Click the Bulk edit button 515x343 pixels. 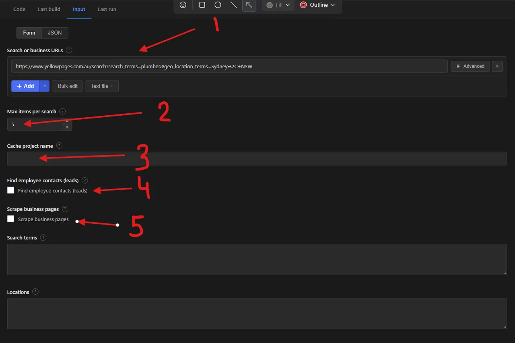pos(68,86)
